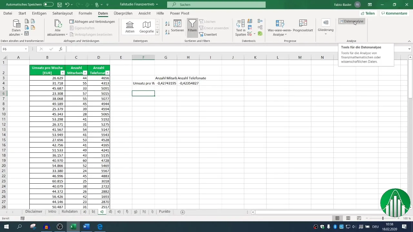Open Word from the Windows taskbar
This screenshot has height=232, width=413.
click(86, 227)
